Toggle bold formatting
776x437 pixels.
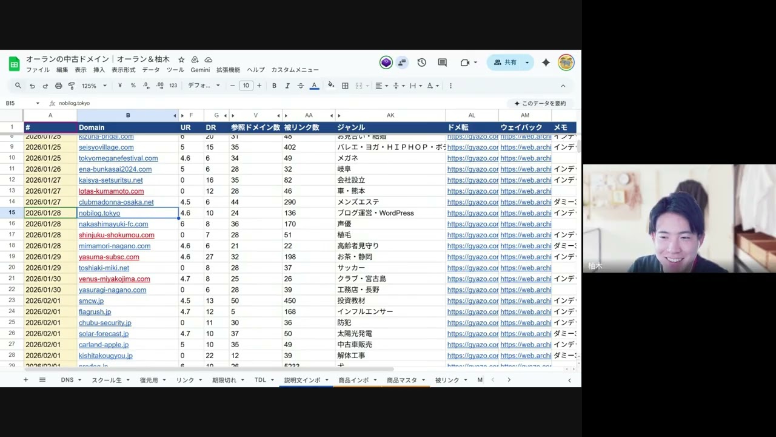tap(274, 86)
